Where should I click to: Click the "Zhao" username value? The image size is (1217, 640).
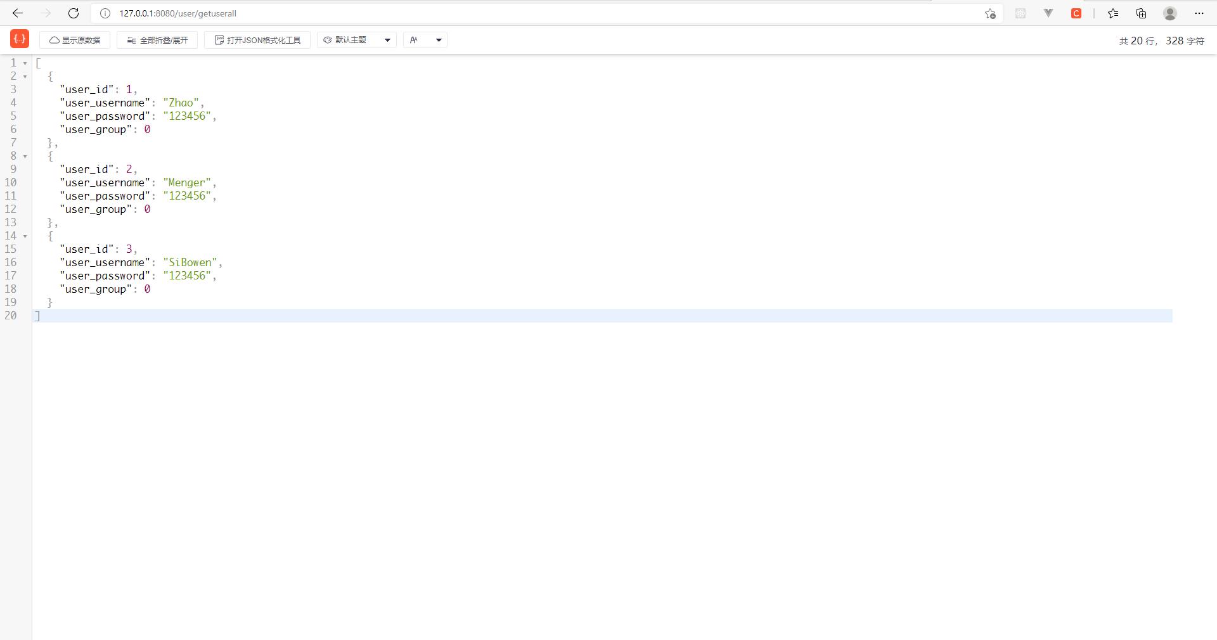pos(181,103)
